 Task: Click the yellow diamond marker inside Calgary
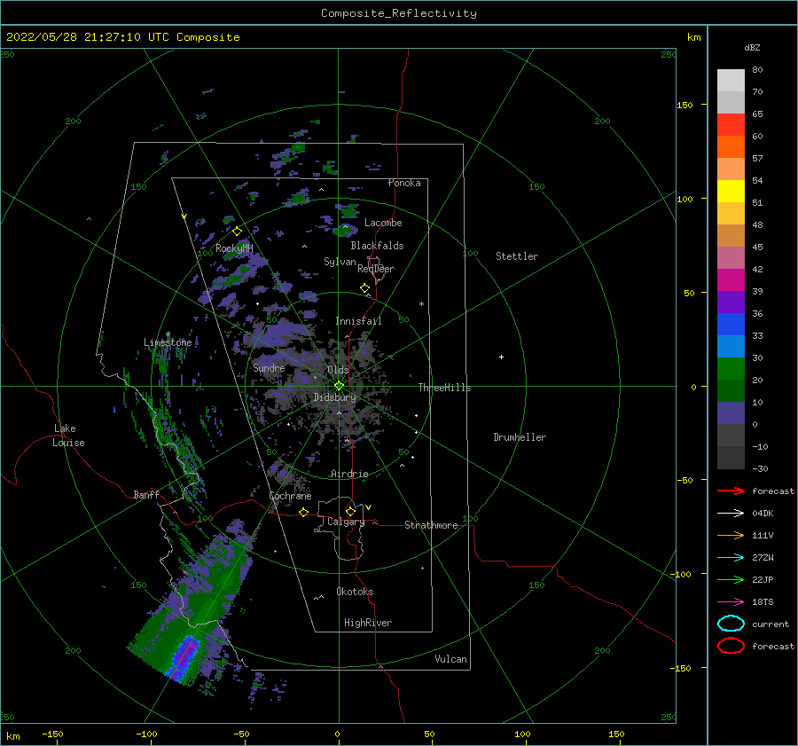pos(350,511)
